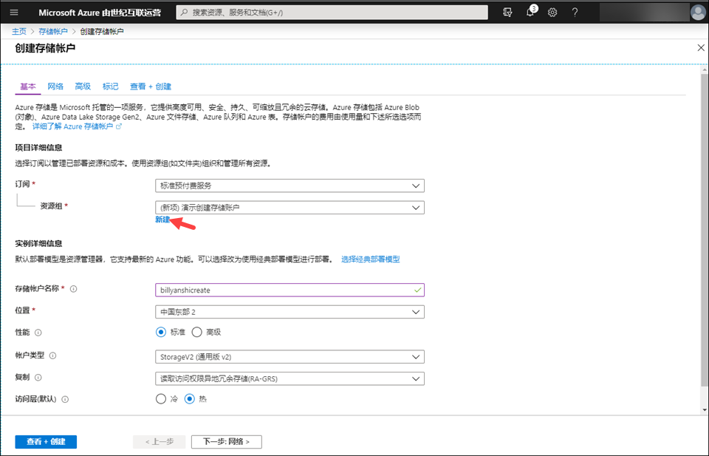
Task: Open the notifications bell
Action: point(530,13)
